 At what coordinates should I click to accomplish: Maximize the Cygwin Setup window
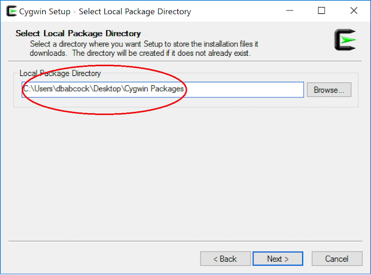coord(322,11)
